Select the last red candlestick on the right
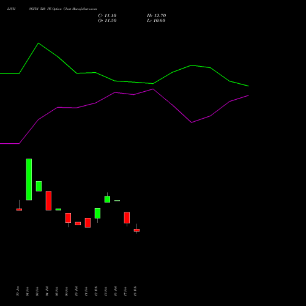Screen dimensions: 306x306 point(136,230)
